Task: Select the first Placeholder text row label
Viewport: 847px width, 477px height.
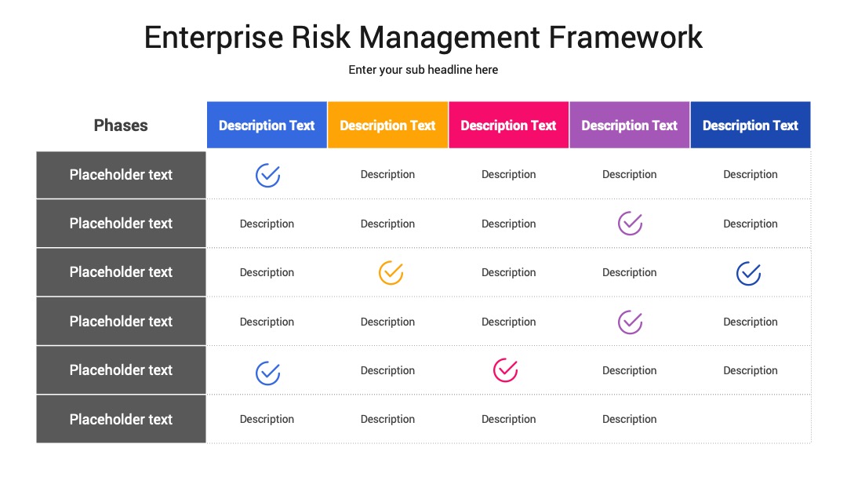Action: [x=121, y=175]
